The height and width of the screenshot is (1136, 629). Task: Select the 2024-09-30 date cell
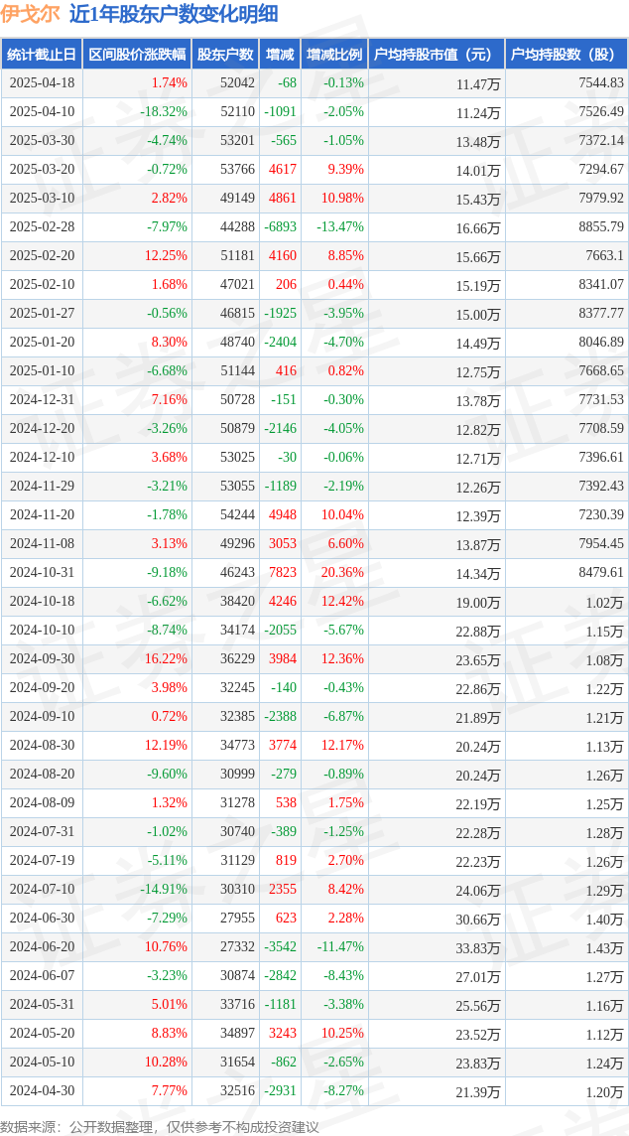tap(42, 659)
